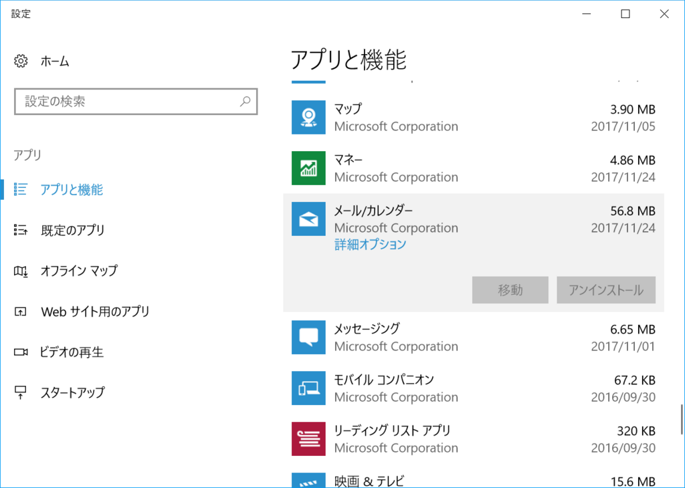
Task: Click the 既定のアプリ sidebar icon
Action: pyautogui.click(x=21, y=230)
